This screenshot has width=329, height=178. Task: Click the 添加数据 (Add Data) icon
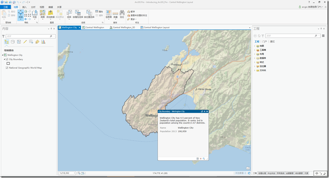click(50, 13)
